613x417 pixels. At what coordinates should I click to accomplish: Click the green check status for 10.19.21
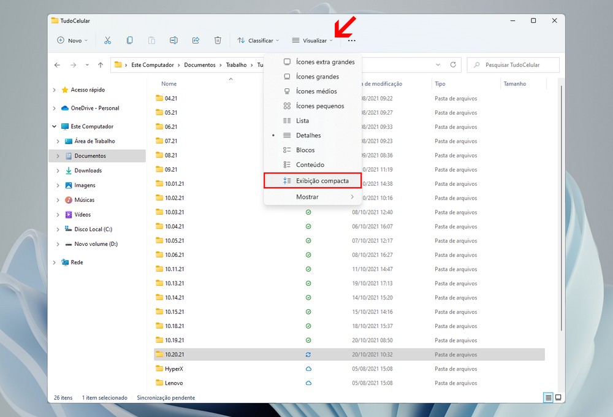(x=308, y=340)
